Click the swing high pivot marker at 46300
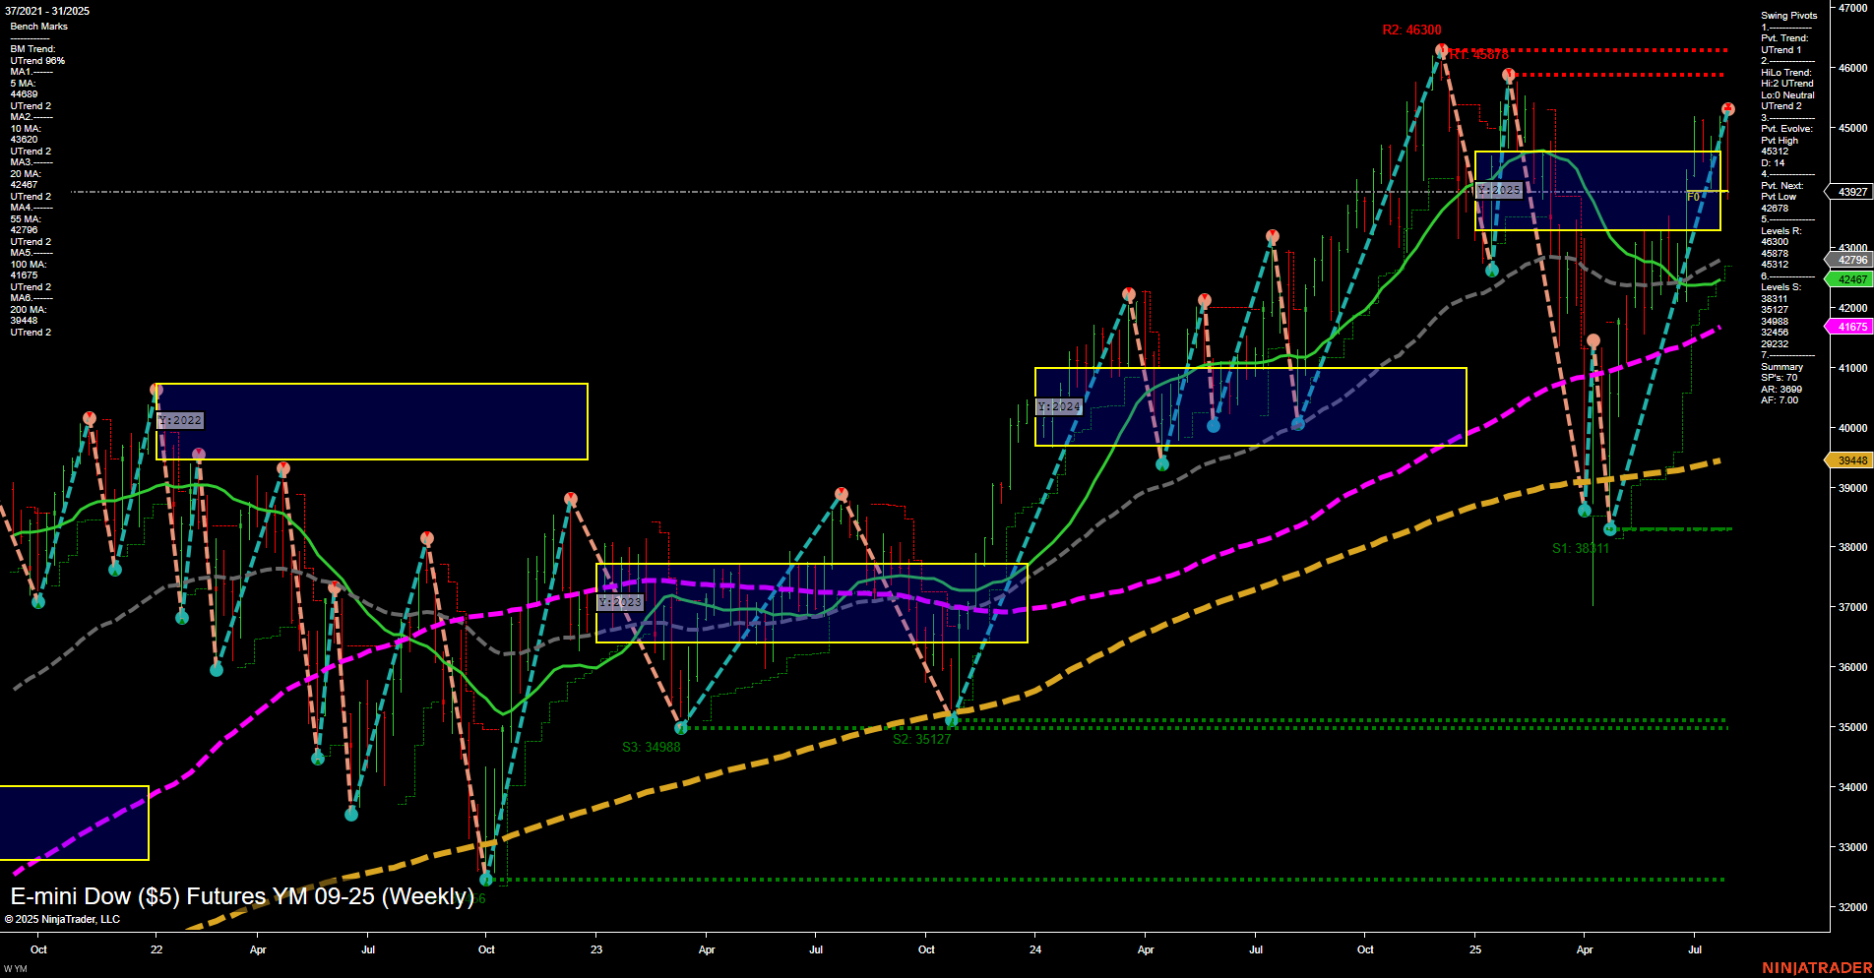1874x978 pixels. (1441, 49)
